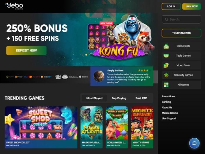Open the live chat bubble icon
This screenshot has width=205, height=154.
(194, 143)
